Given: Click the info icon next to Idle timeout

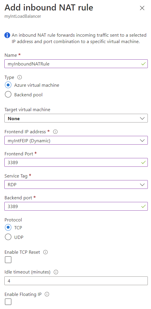Looking at the screenshot, I should click(56, 272).
